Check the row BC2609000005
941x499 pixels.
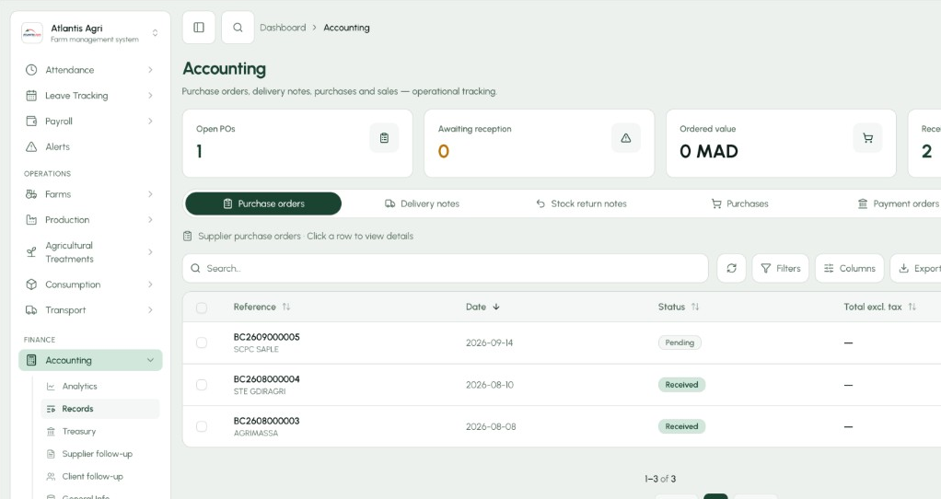(202, 342)
